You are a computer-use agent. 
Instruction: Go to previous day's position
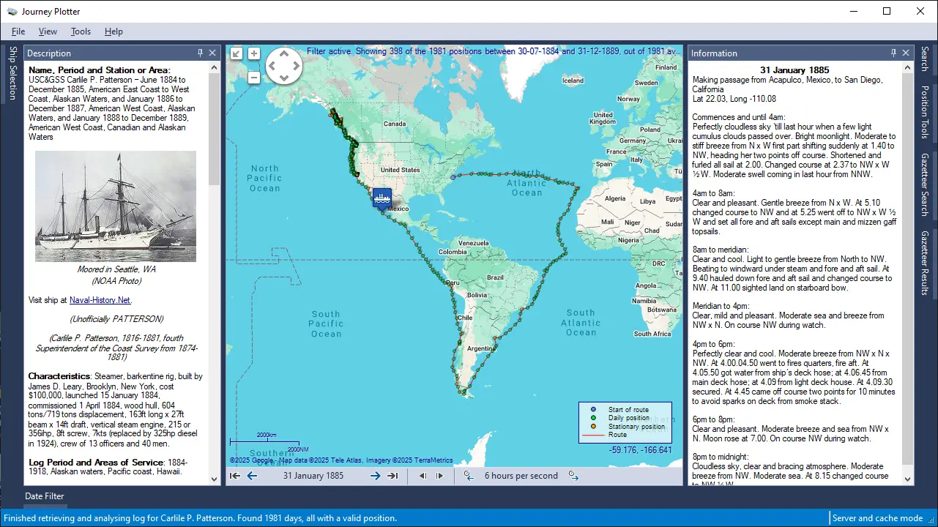pos(252,476)
